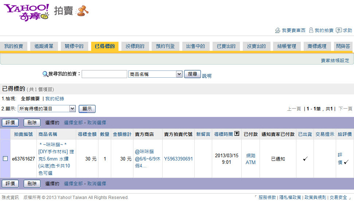Image resolution: width=354 pixels, height=203 pixels.
Task: Tick the checkbox for item e63761627
Action: pos(5,159)
